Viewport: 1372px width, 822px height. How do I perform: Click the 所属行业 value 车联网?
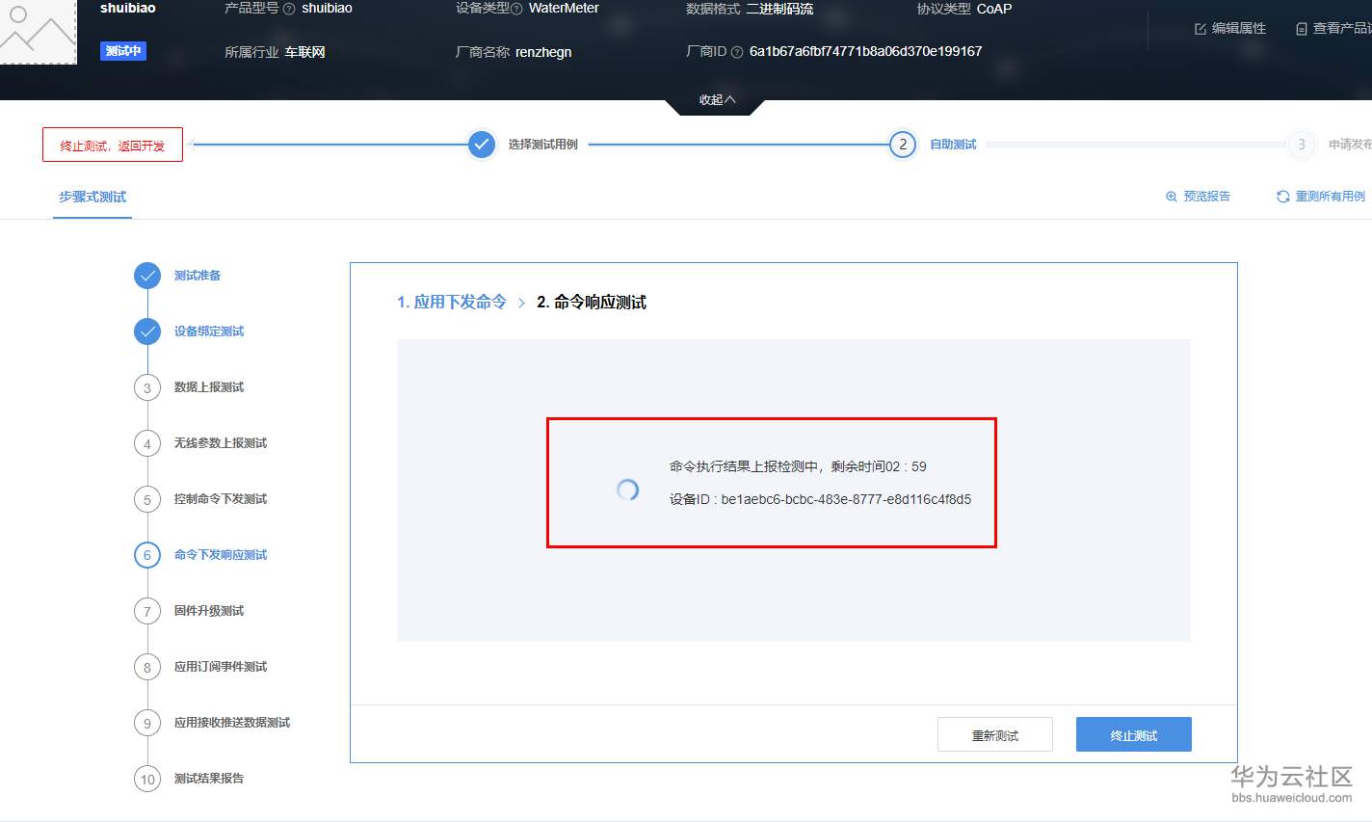(304, 52)
